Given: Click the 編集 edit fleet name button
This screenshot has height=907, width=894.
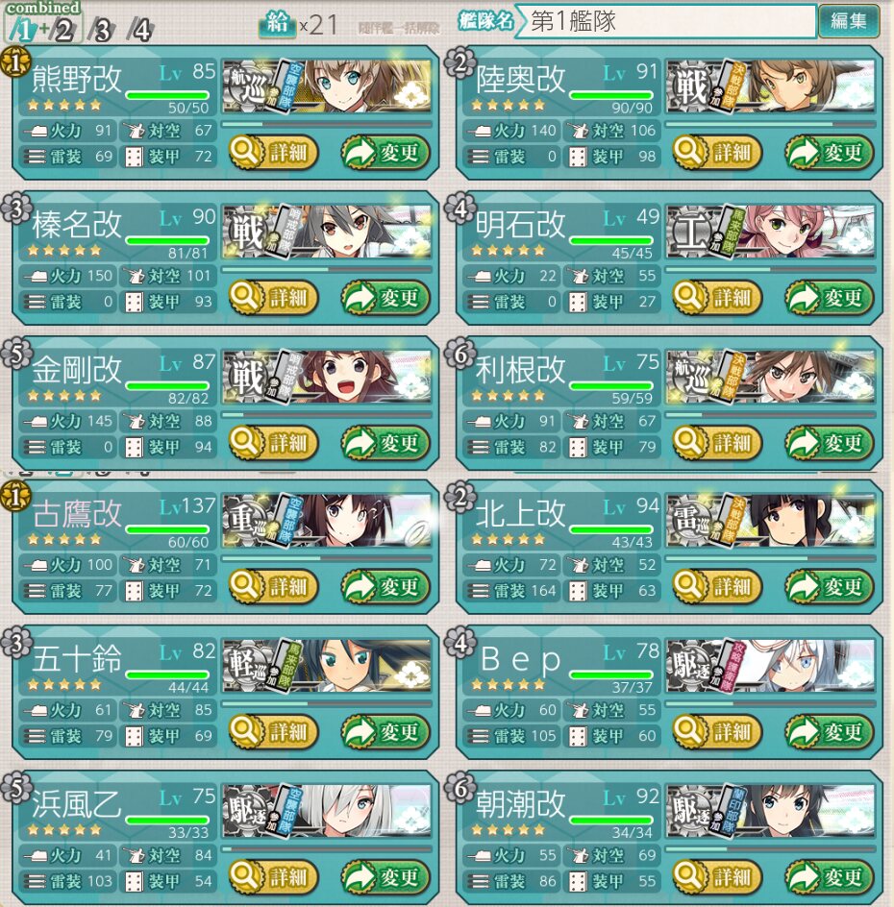Looking at the screenshot, I should 849,21.
